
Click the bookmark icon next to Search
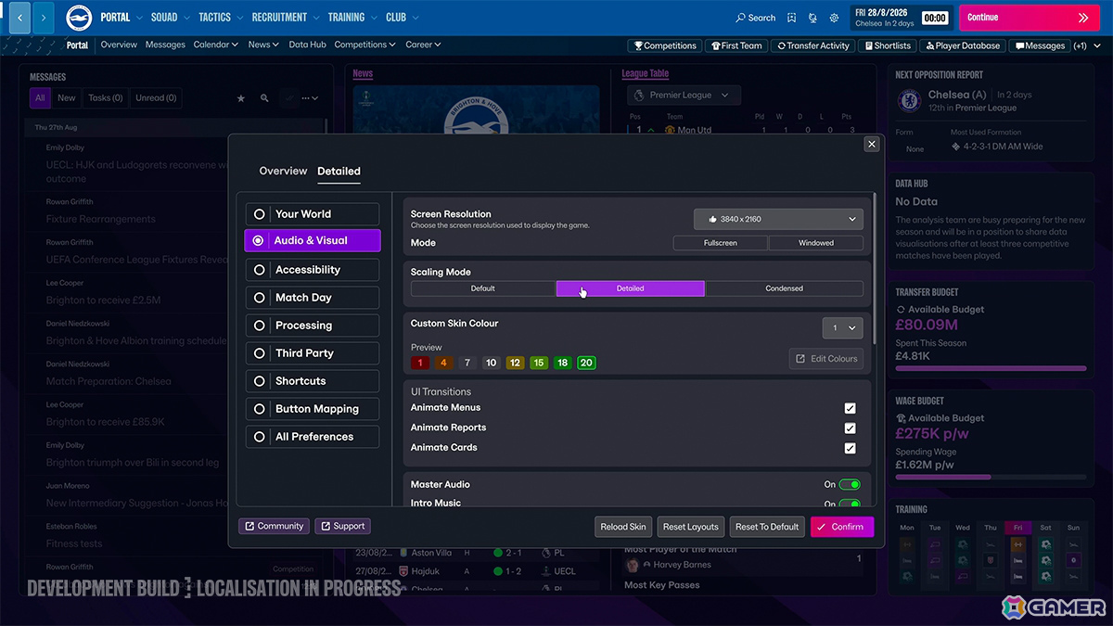791,18
